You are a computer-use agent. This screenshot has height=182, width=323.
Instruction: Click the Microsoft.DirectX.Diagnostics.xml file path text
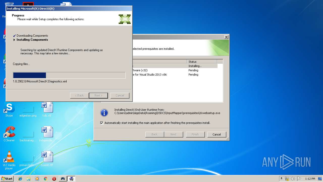click(x=40, y=81)
